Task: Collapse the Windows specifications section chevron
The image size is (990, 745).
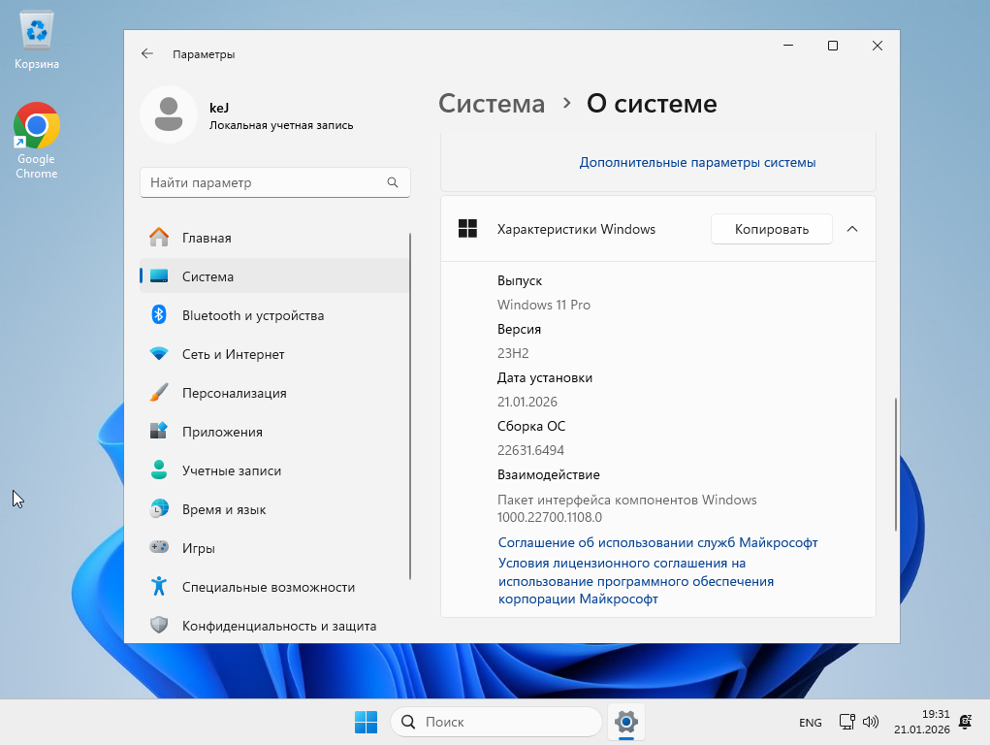Action: 852,229
